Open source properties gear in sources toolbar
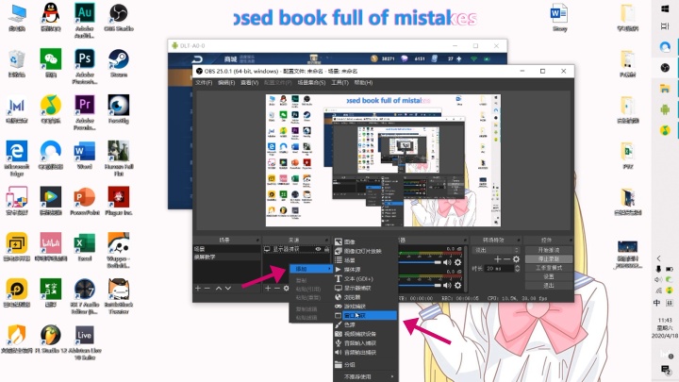This screenshot has width=679, height=382. point(286,288)
